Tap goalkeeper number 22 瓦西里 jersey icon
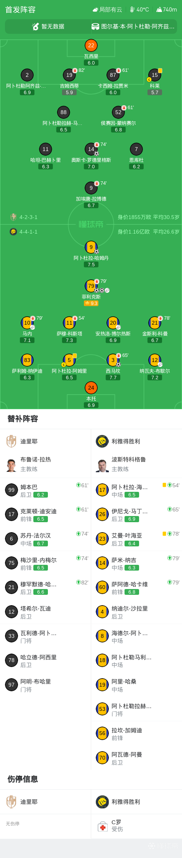This screenshot has width=182, height=858. point(91,45)
